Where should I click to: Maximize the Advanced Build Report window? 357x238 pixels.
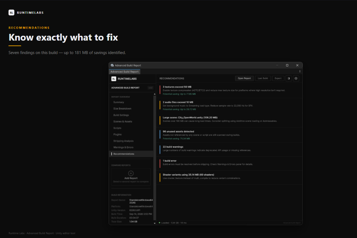pyautogui.click(x=287, y=65)
